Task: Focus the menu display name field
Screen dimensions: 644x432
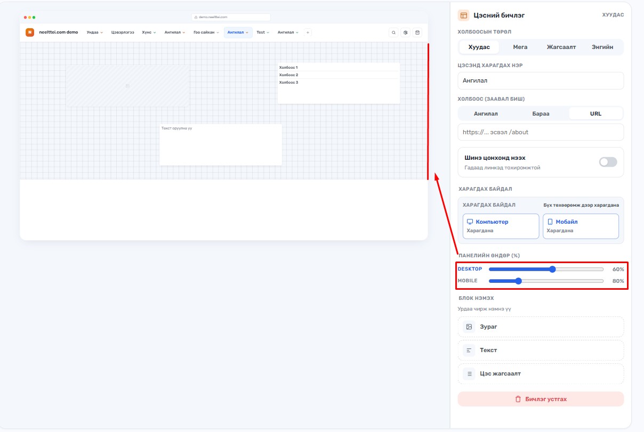Action: [541, 80]
